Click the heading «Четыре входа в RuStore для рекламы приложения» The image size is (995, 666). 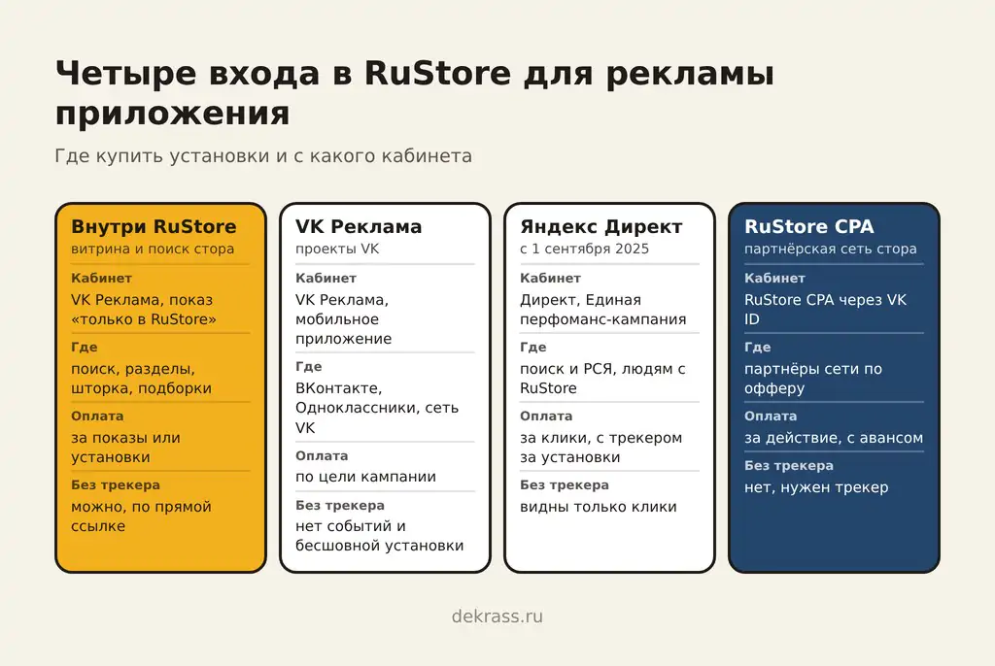415,93
